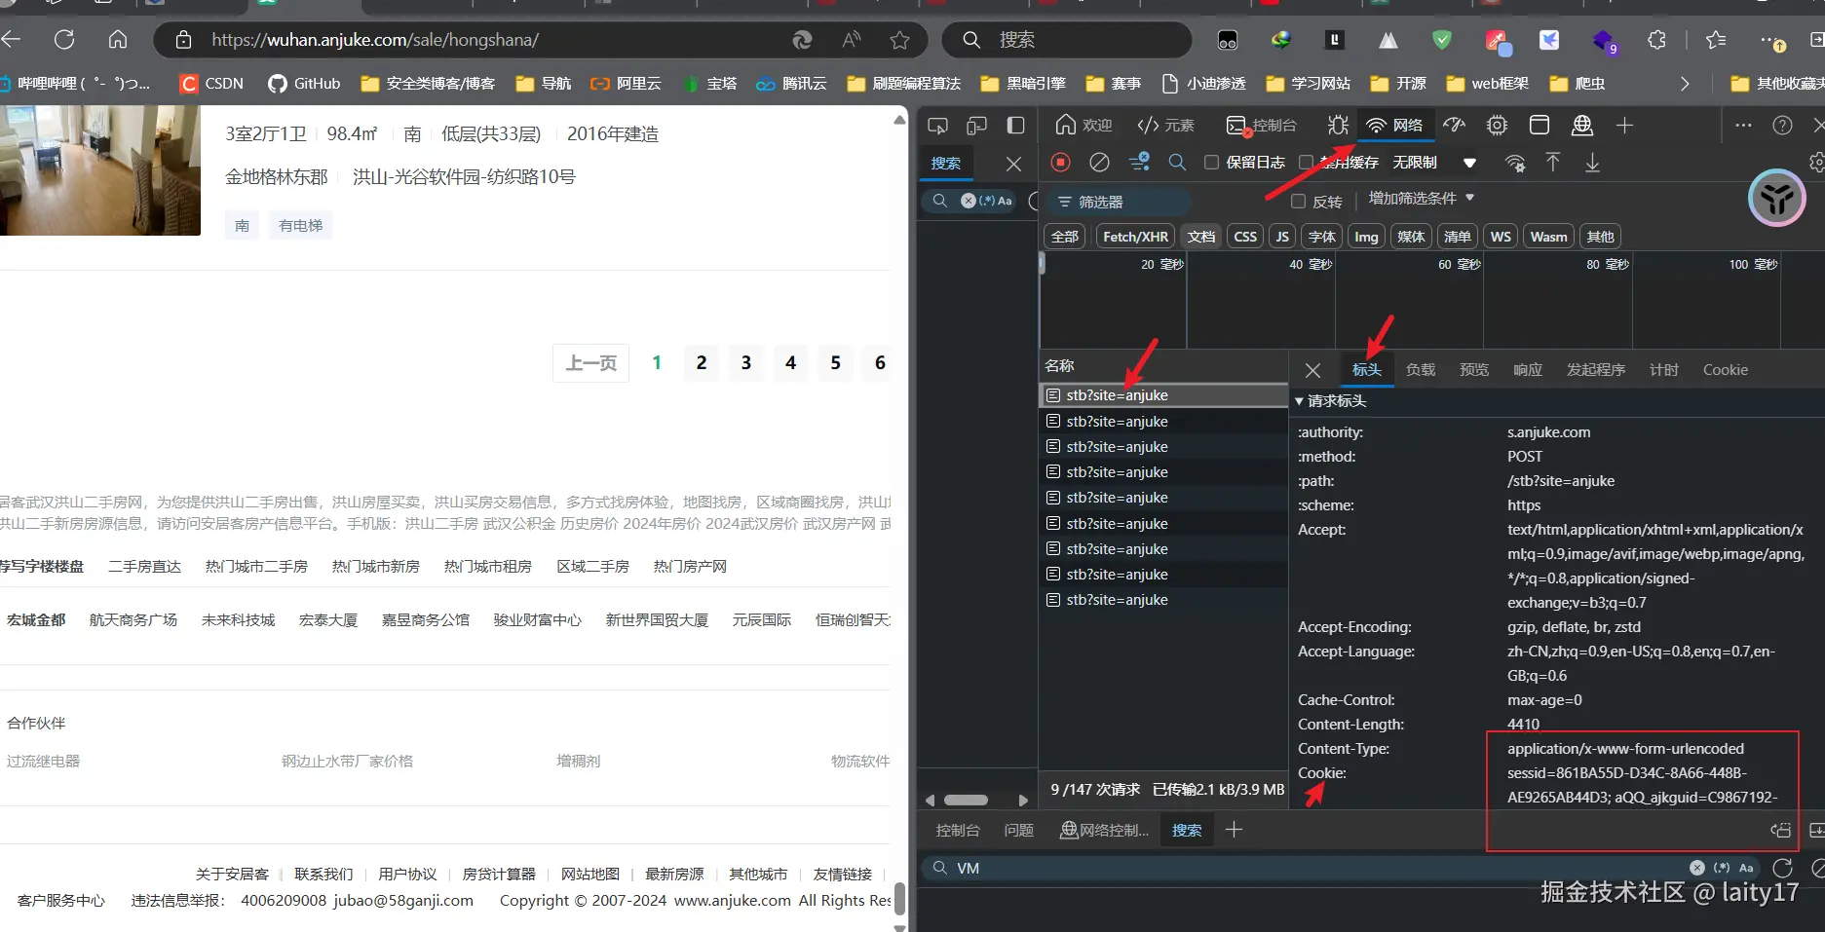Enable the 禁用缓存 checkbox
Image resolution: width=1825 pixels, height=932 pixels.
pyautogui.click(x=1306, y=162)
